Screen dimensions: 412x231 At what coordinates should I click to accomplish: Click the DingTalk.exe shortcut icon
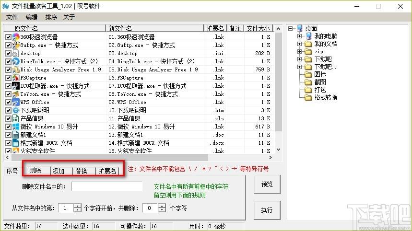click(16, 61)
